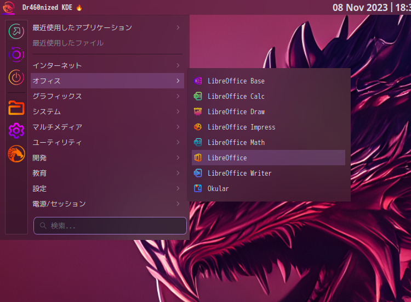Click the dragon launcher icon in the top panel
This screenshot has height=302, width=411.
click(x=8, y=7)
